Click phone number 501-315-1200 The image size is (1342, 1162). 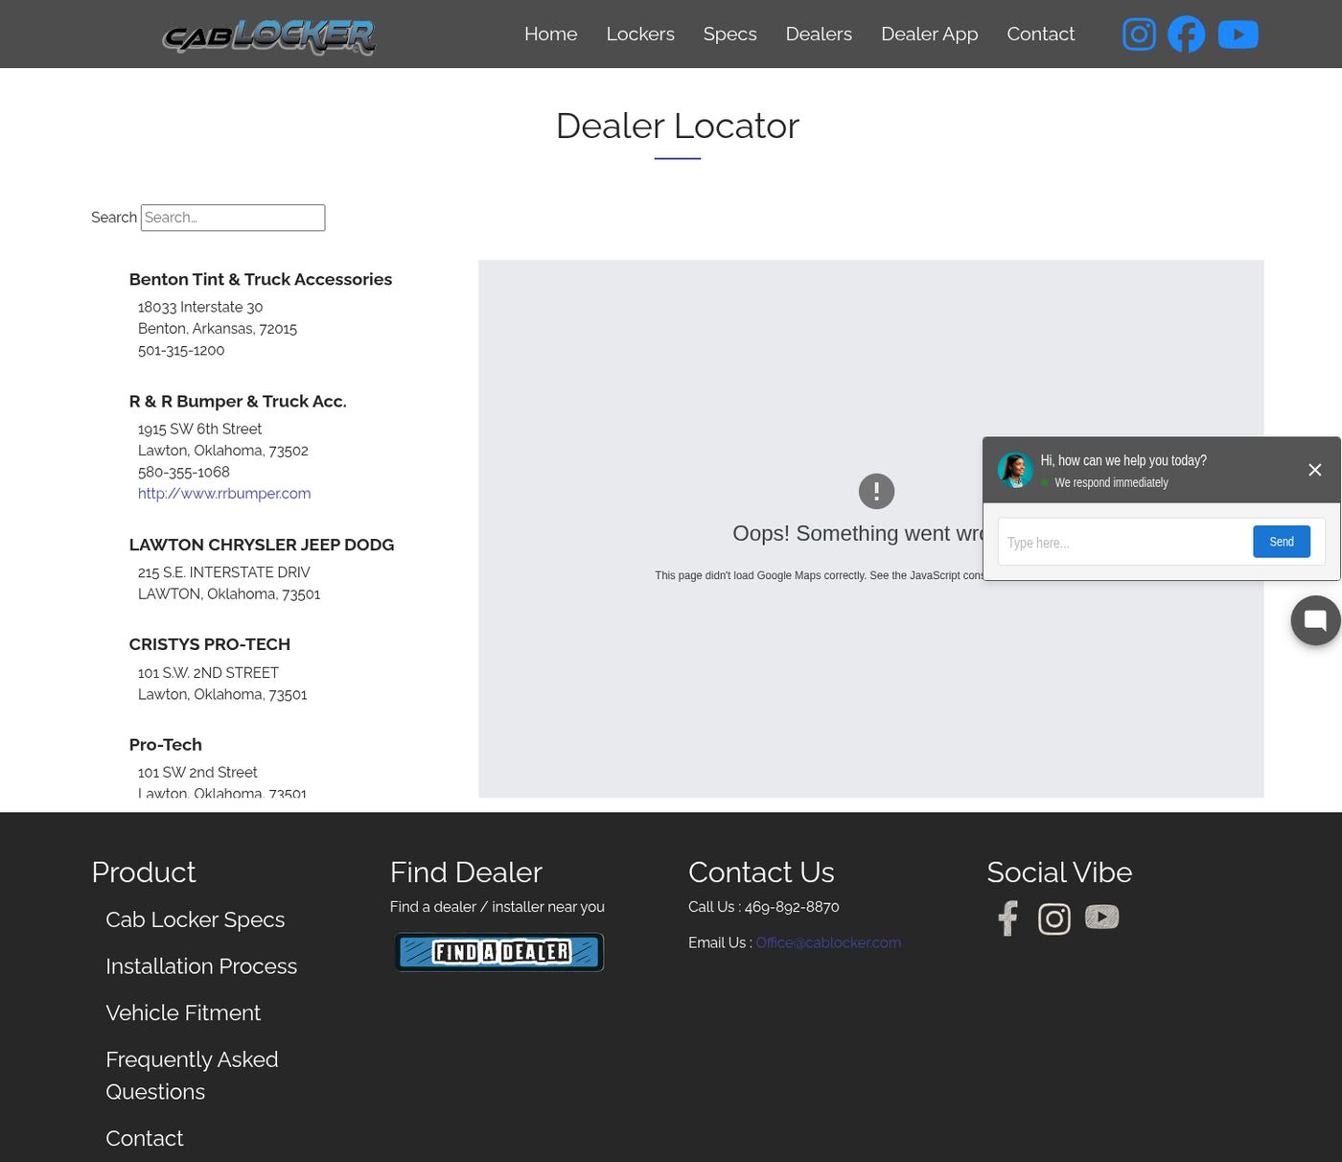click(x=181, y=350)
